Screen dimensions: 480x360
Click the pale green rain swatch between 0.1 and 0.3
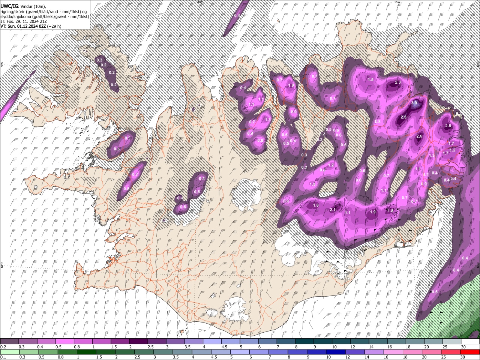tap(10, 352)
